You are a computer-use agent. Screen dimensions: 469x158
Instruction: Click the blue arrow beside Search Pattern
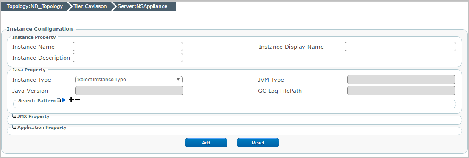pyautogui.click(x=64, y=100)
